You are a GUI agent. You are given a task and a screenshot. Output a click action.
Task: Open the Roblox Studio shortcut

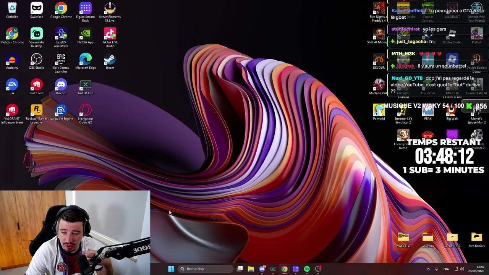coord(452,36)
